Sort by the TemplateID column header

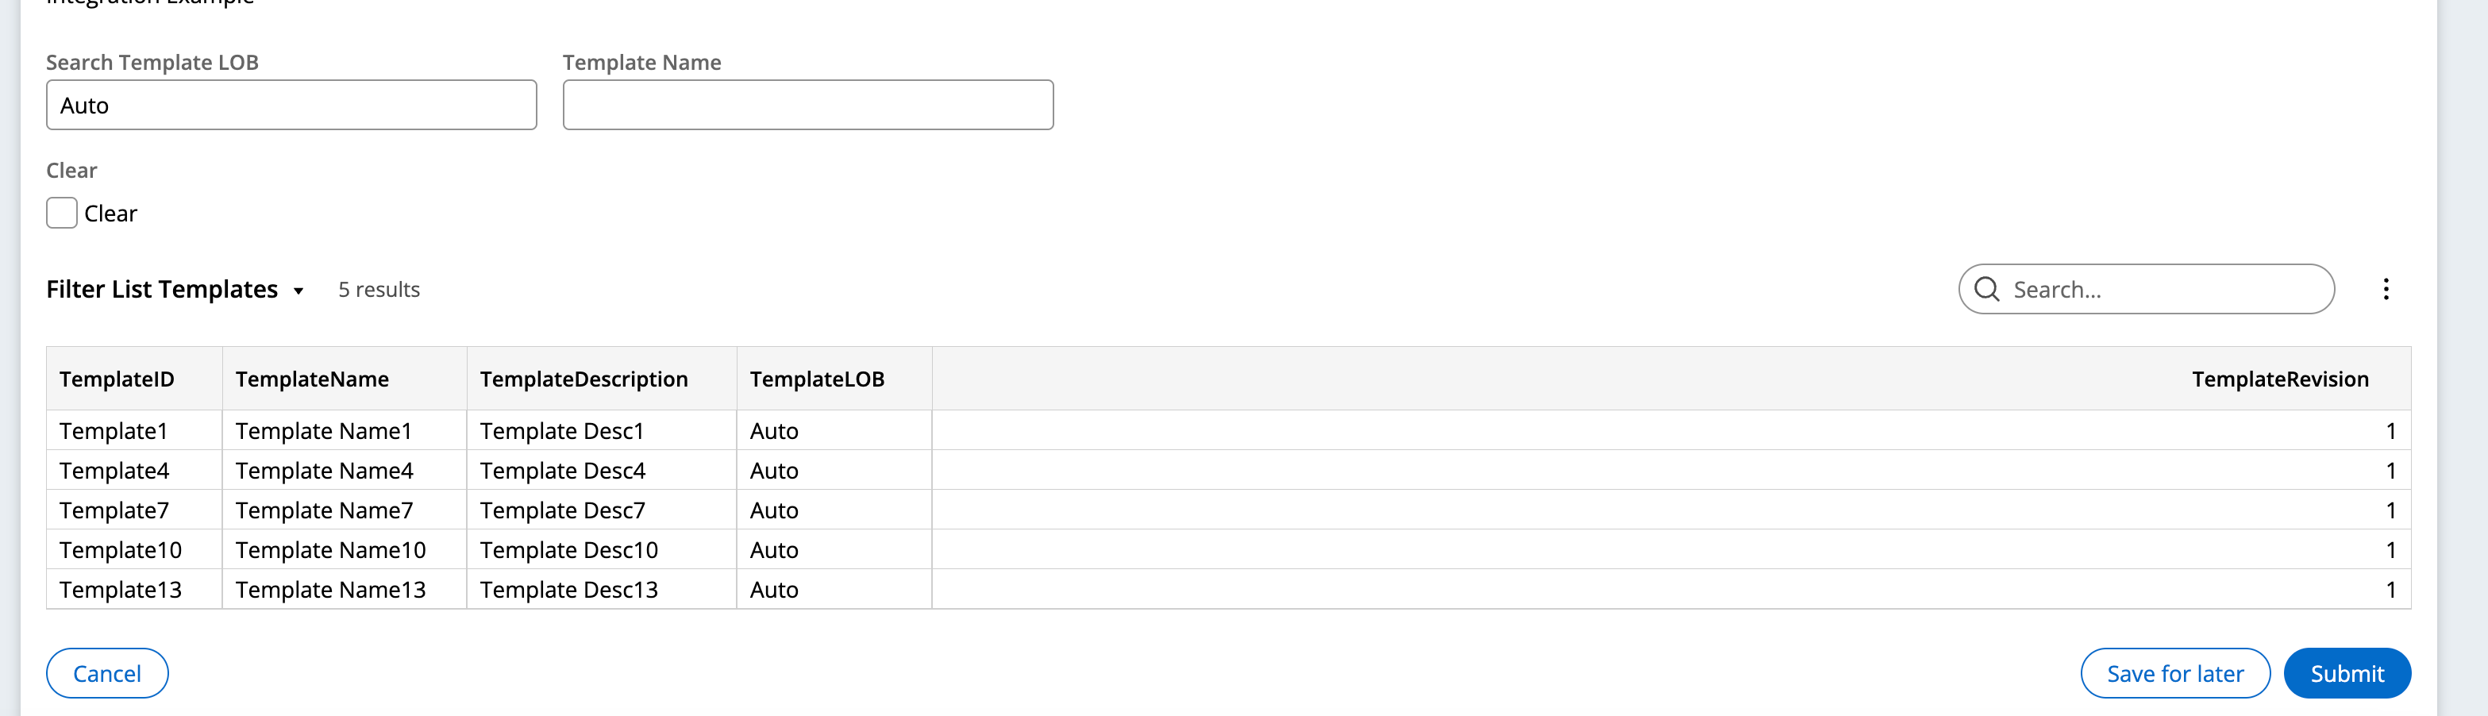(116, 379)
